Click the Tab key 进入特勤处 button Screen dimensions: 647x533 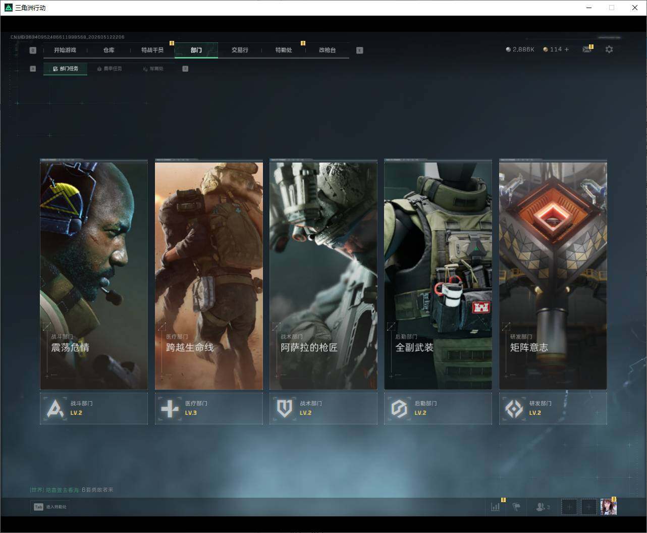[49, 507]
